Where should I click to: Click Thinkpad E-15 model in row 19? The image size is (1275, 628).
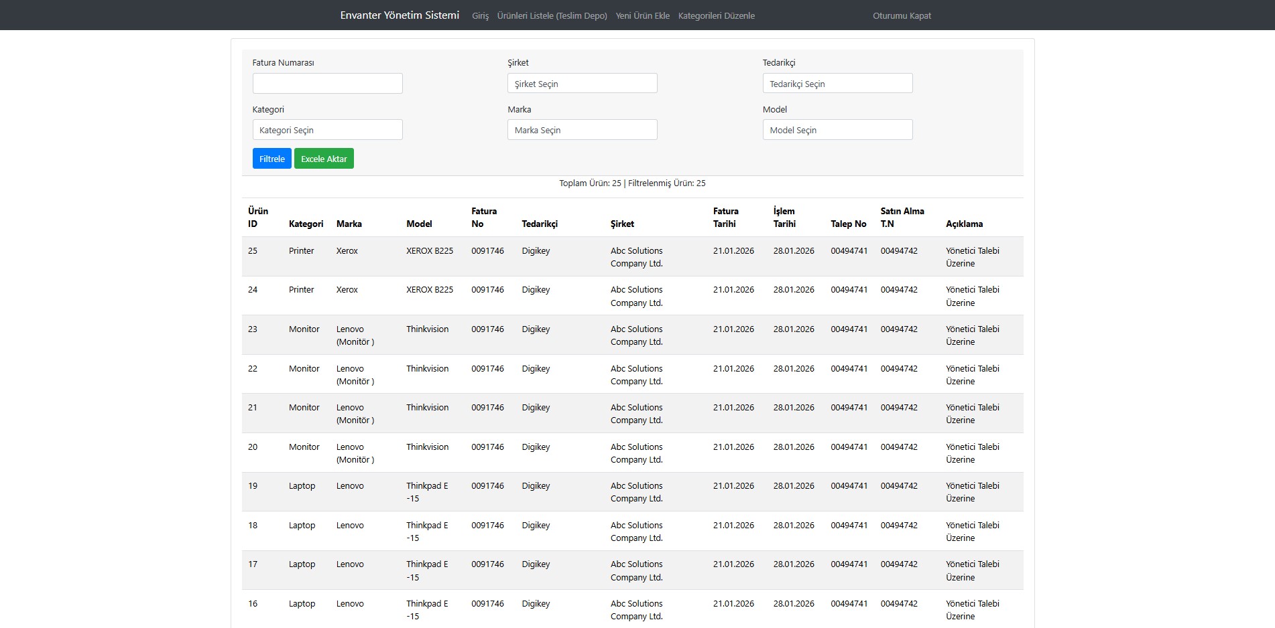tap(427, 492)
